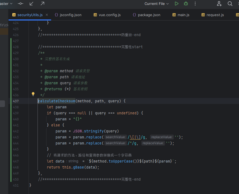This screenshot has width=239, height=194.
Task: Click the 'let param' declaration on line 438
Action: [x=57, y=107]
